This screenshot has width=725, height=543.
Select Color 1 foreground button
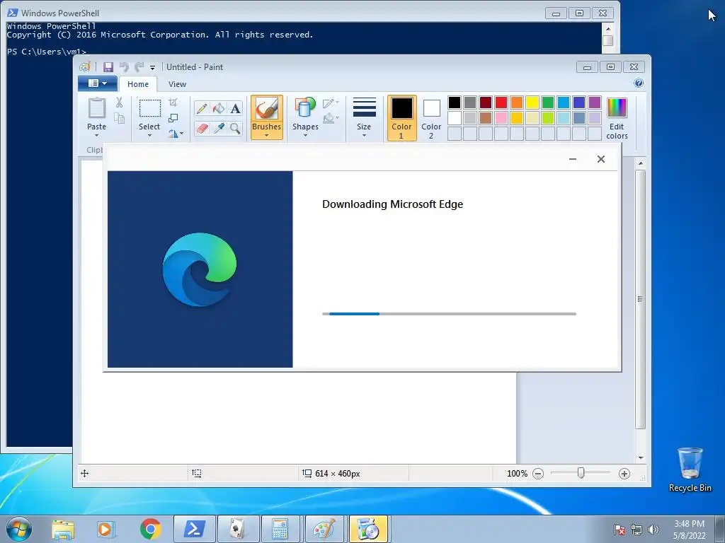click(x=401, y=118)
